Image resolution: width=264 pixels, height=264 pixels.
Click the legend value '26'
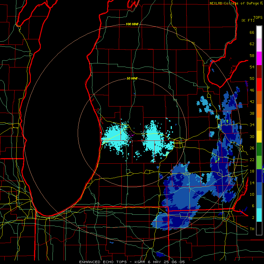252,148
